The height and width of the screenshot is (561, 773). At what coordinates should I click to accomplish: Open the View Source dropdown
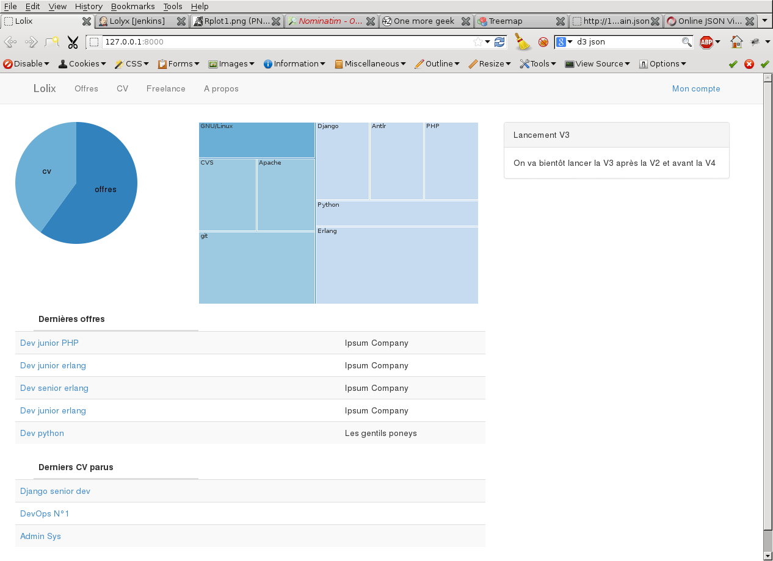click(597, 64)
